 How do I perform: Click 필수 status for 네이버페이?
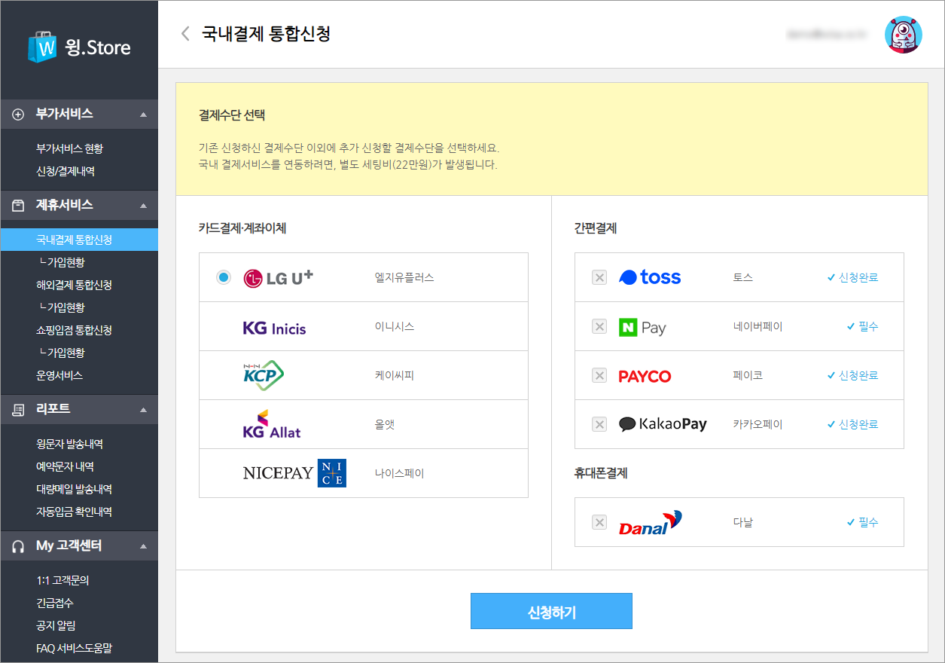pyautogui.click(x=862, y=326)
